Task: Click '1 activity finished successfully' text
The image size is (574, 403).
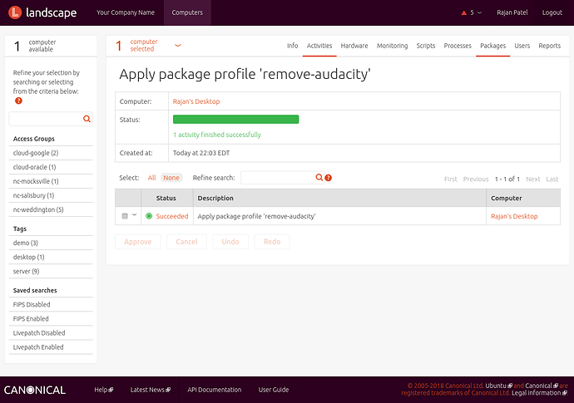Action: click(217, 135)
